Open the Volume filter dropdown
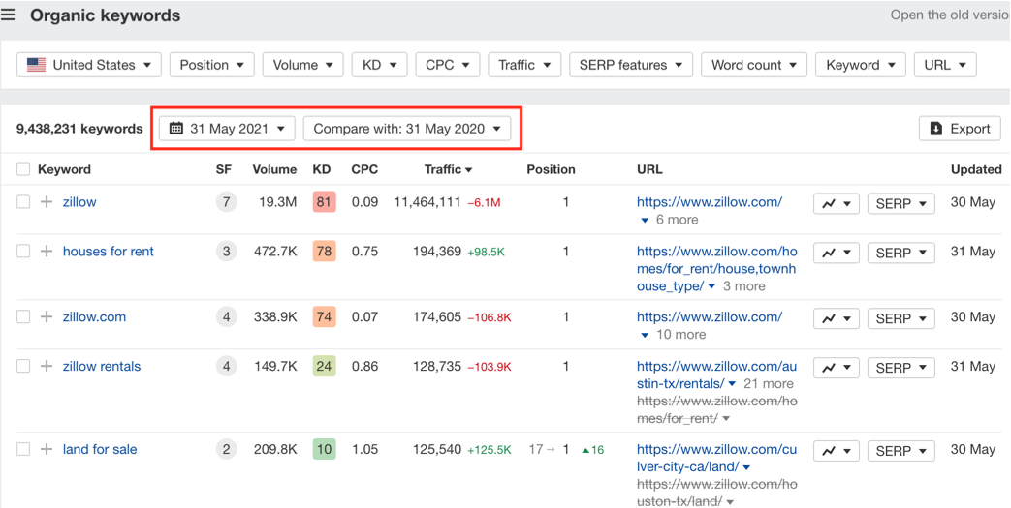Screen dimensions: 1011x508 [x=303, y=65]
